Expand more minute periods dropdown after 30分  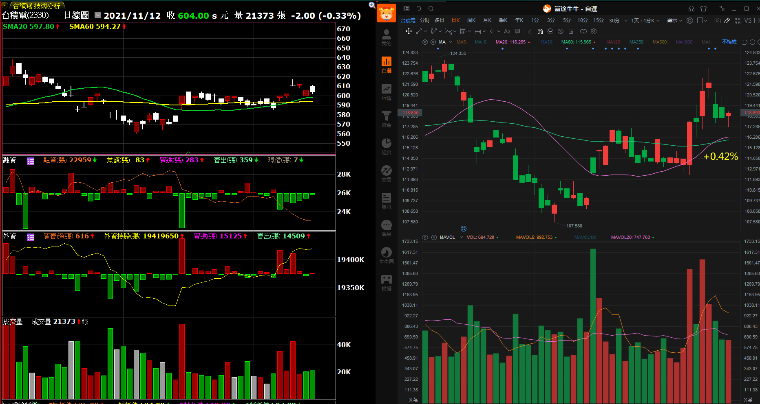click(x=626, y=20)
